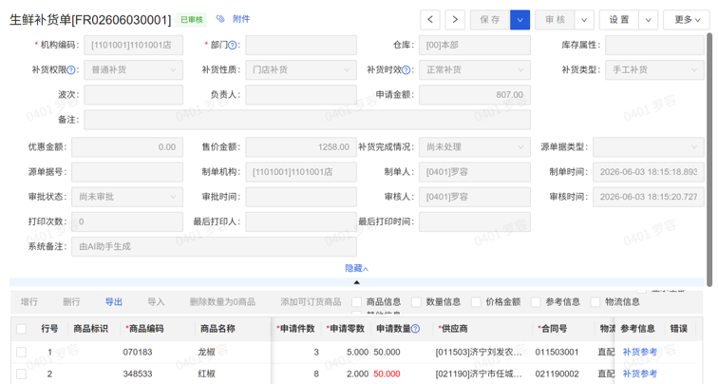718x384 pixels.
Task: Click the red 50.000 quantity in row 红椒
Action: pos(387,374)
